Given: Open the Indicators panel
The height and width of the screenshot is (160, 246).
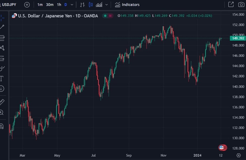Looking at the screenshot, I should [x=127, y=5].
